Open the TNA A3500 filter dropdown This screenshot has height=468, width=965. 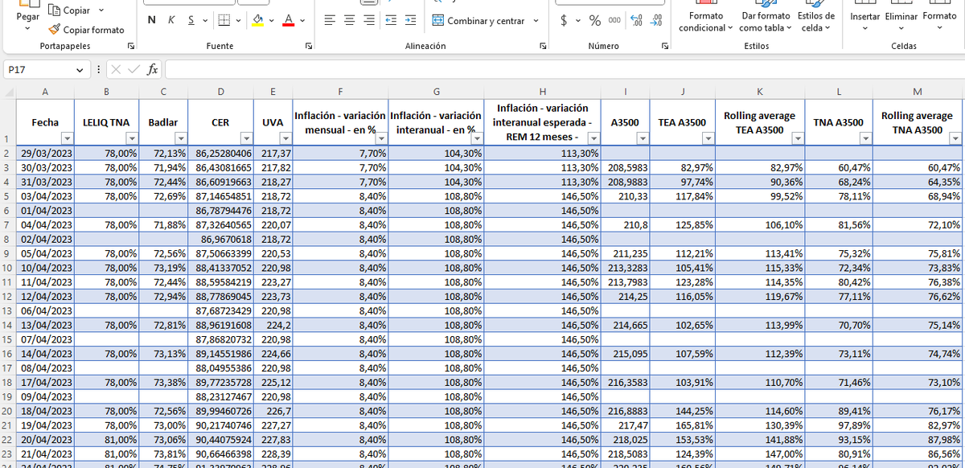[865, 138]
